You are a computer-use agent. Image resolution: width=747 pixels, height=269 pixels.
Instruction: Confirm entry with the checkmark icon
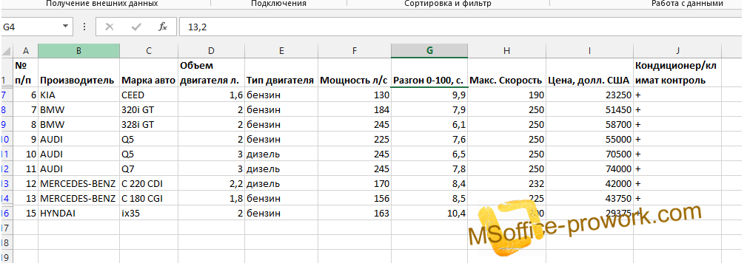(137, 27)
